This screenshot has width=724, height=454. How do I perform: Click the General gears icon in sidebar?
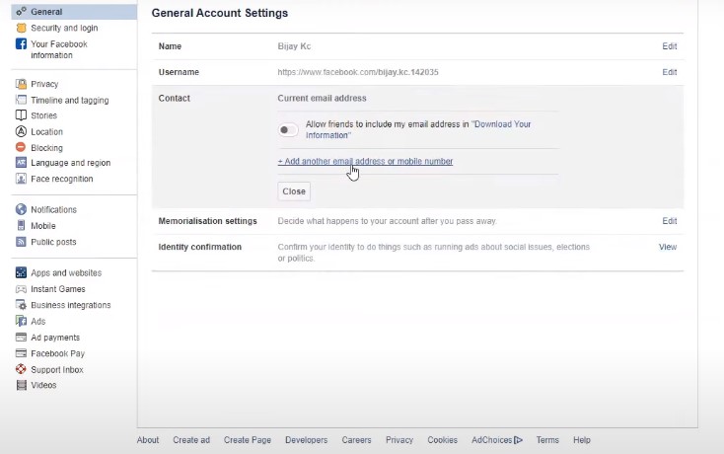22,12
